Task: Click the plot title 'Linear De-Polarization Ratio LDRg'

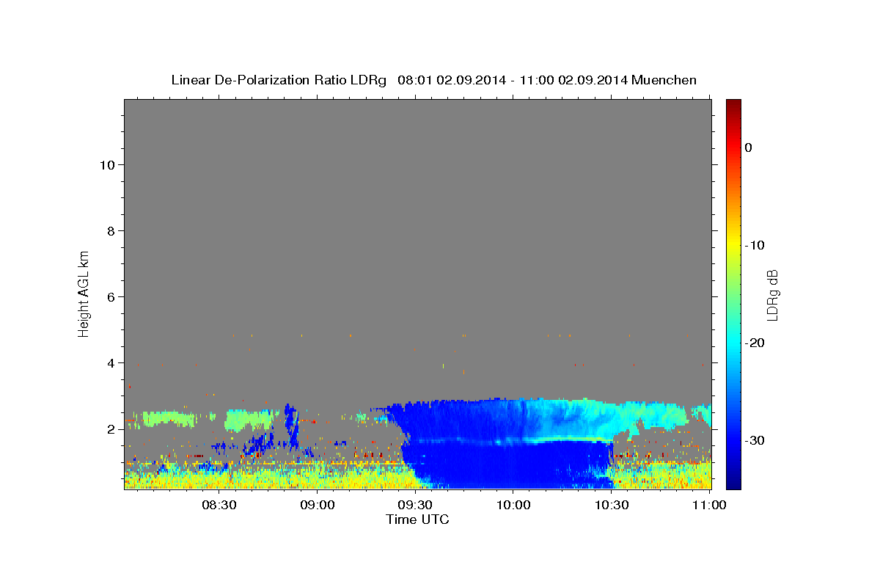Action: (278, 80)
